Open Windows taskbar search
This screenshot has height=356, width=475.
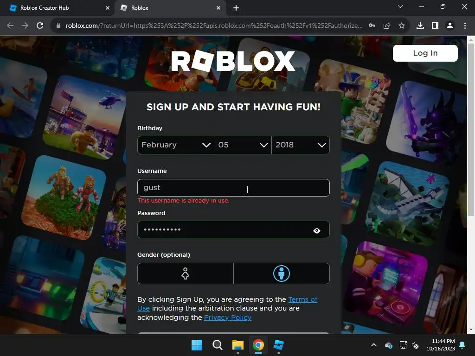click(x=217, y=345)
